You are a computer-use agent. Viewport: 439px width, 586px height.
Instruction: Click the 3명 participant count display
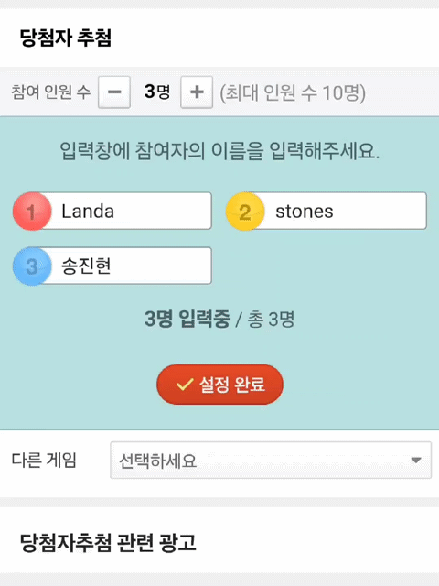(x=157, y=92)
